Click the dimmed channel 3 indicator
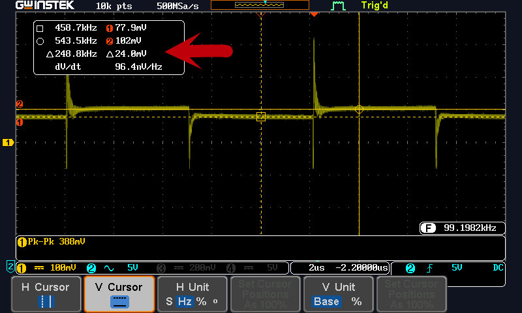The height and width of the screenshot is (313, 522). tap(161, 268)
